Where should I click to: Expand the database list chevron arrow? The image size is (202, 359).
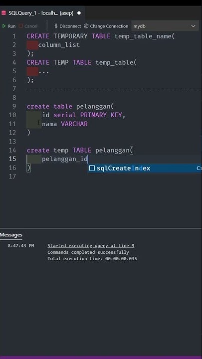(x=194, y=26)
